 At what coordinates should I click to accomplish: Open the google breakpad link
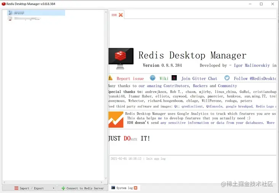click(239, 106)
